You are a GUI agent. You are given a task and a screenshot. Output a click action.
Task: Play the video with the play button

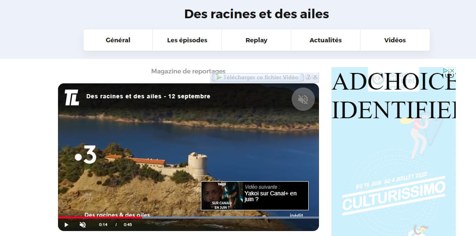coord(66,225)
